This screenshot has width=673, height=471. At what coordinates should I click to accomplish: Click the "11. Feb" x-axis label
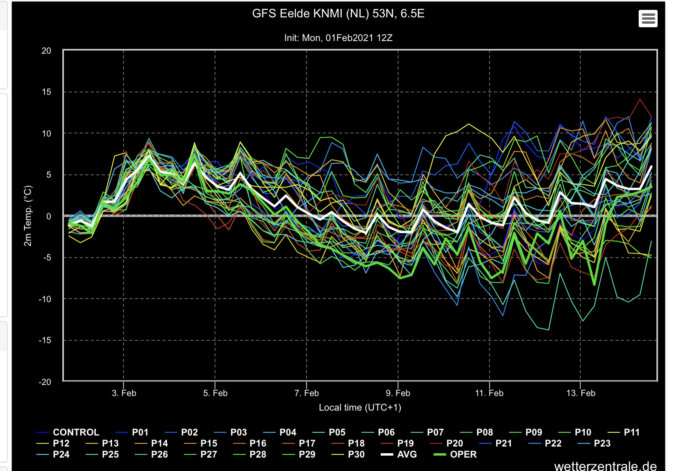coord(489,393)
